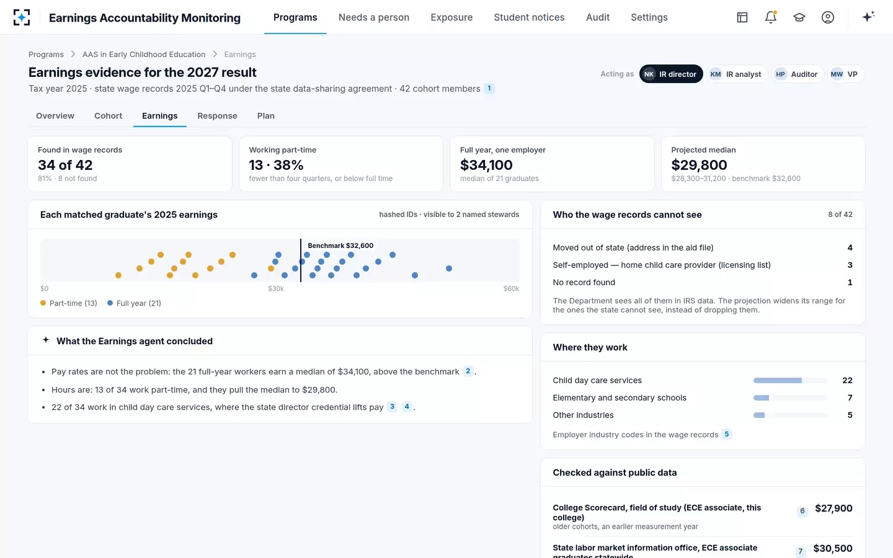Click the Other industries bar
893x558 pixels.
pyautogui.click(x=791, y=415)
